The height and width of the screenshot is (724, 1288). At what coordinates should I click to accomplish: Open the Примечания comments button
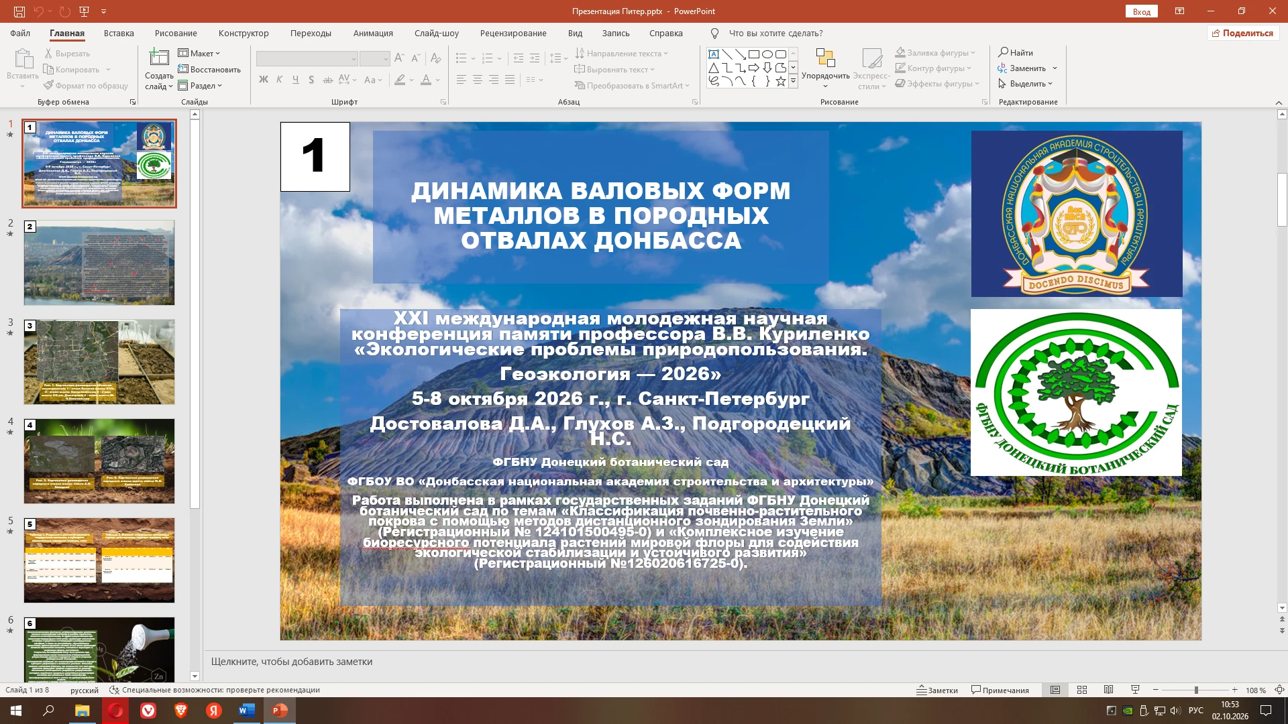point(1000,690)
